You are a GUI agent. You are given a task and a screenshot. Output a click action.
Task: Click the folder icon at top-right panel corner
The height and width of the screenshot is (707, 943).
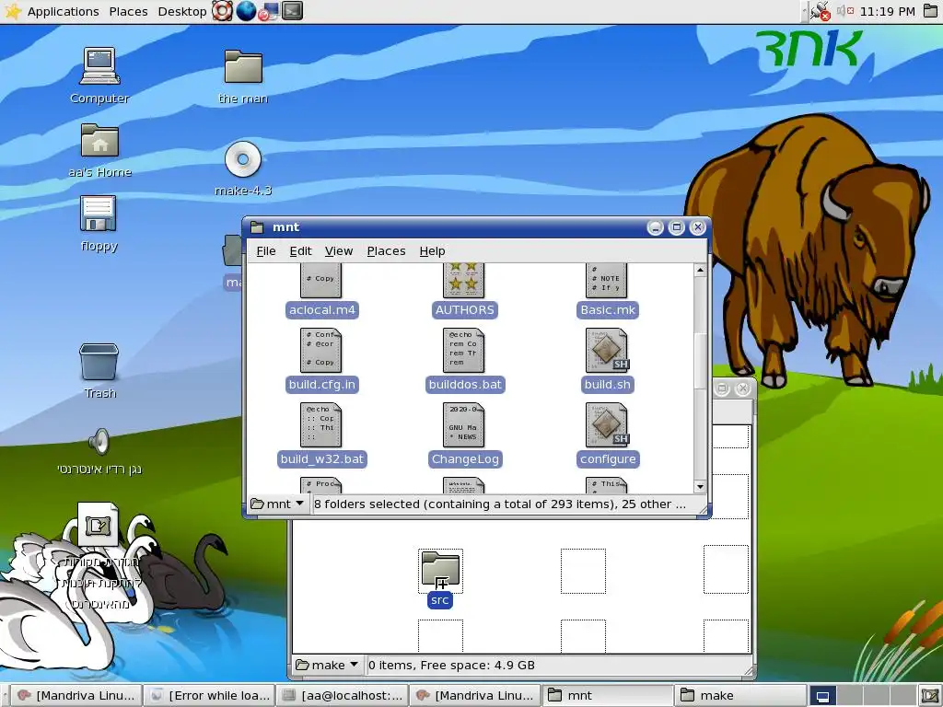931,11
